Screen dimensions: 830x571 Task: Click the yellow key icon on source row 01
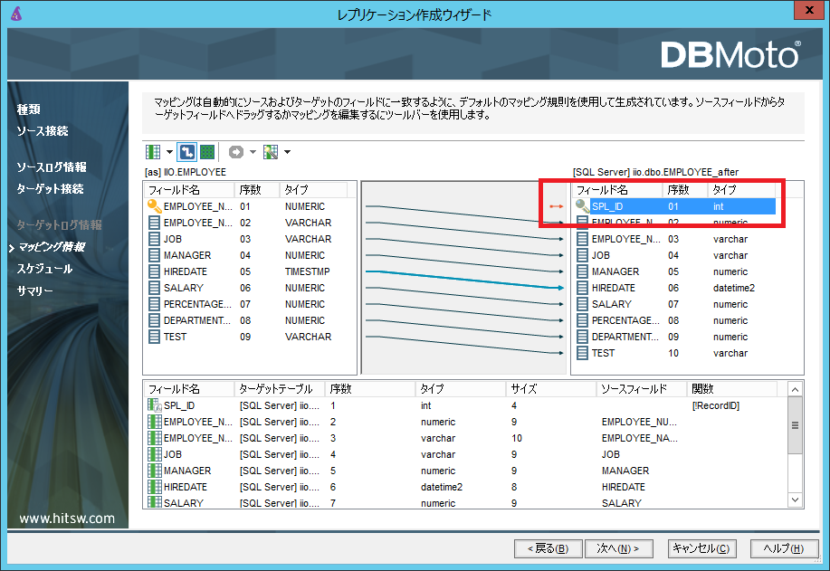[x=154, y=206]
